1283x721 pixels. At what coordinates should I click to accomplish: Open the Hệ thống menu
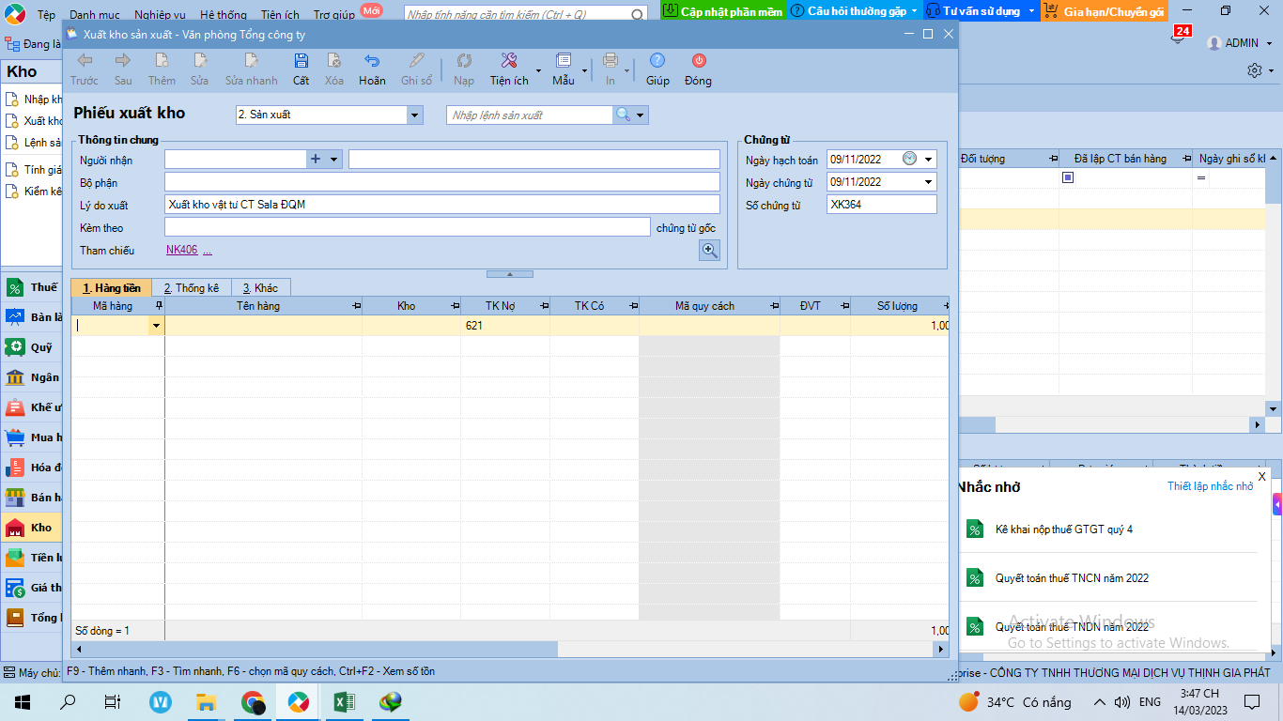(224, 15)
